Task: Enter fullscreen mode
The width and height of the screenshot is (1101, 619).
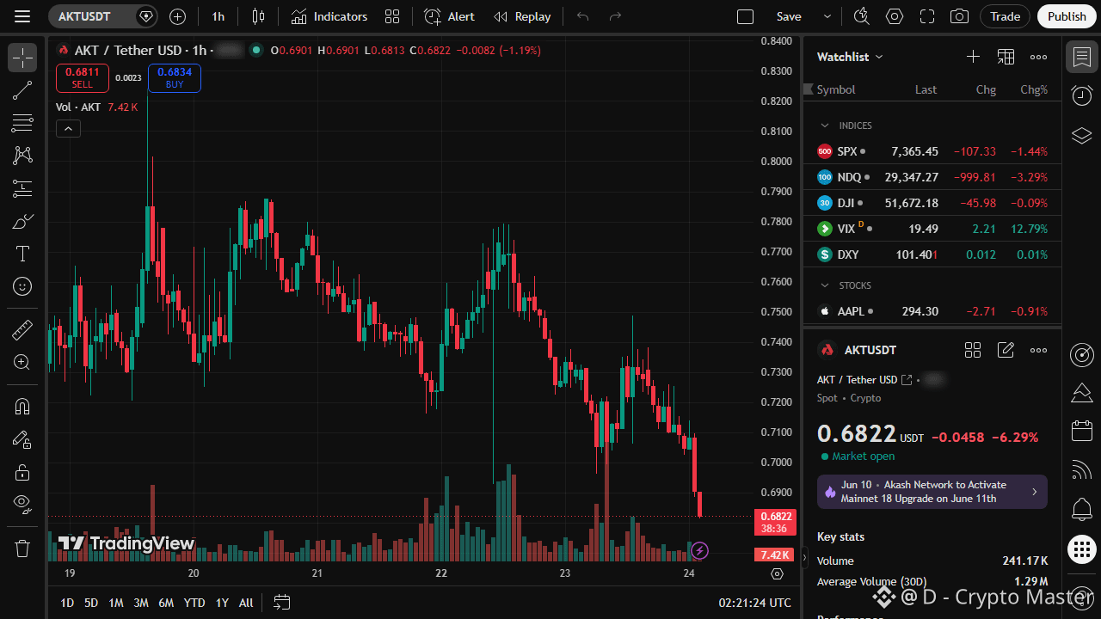Action: pyautogui.click(x=927, y=16)
